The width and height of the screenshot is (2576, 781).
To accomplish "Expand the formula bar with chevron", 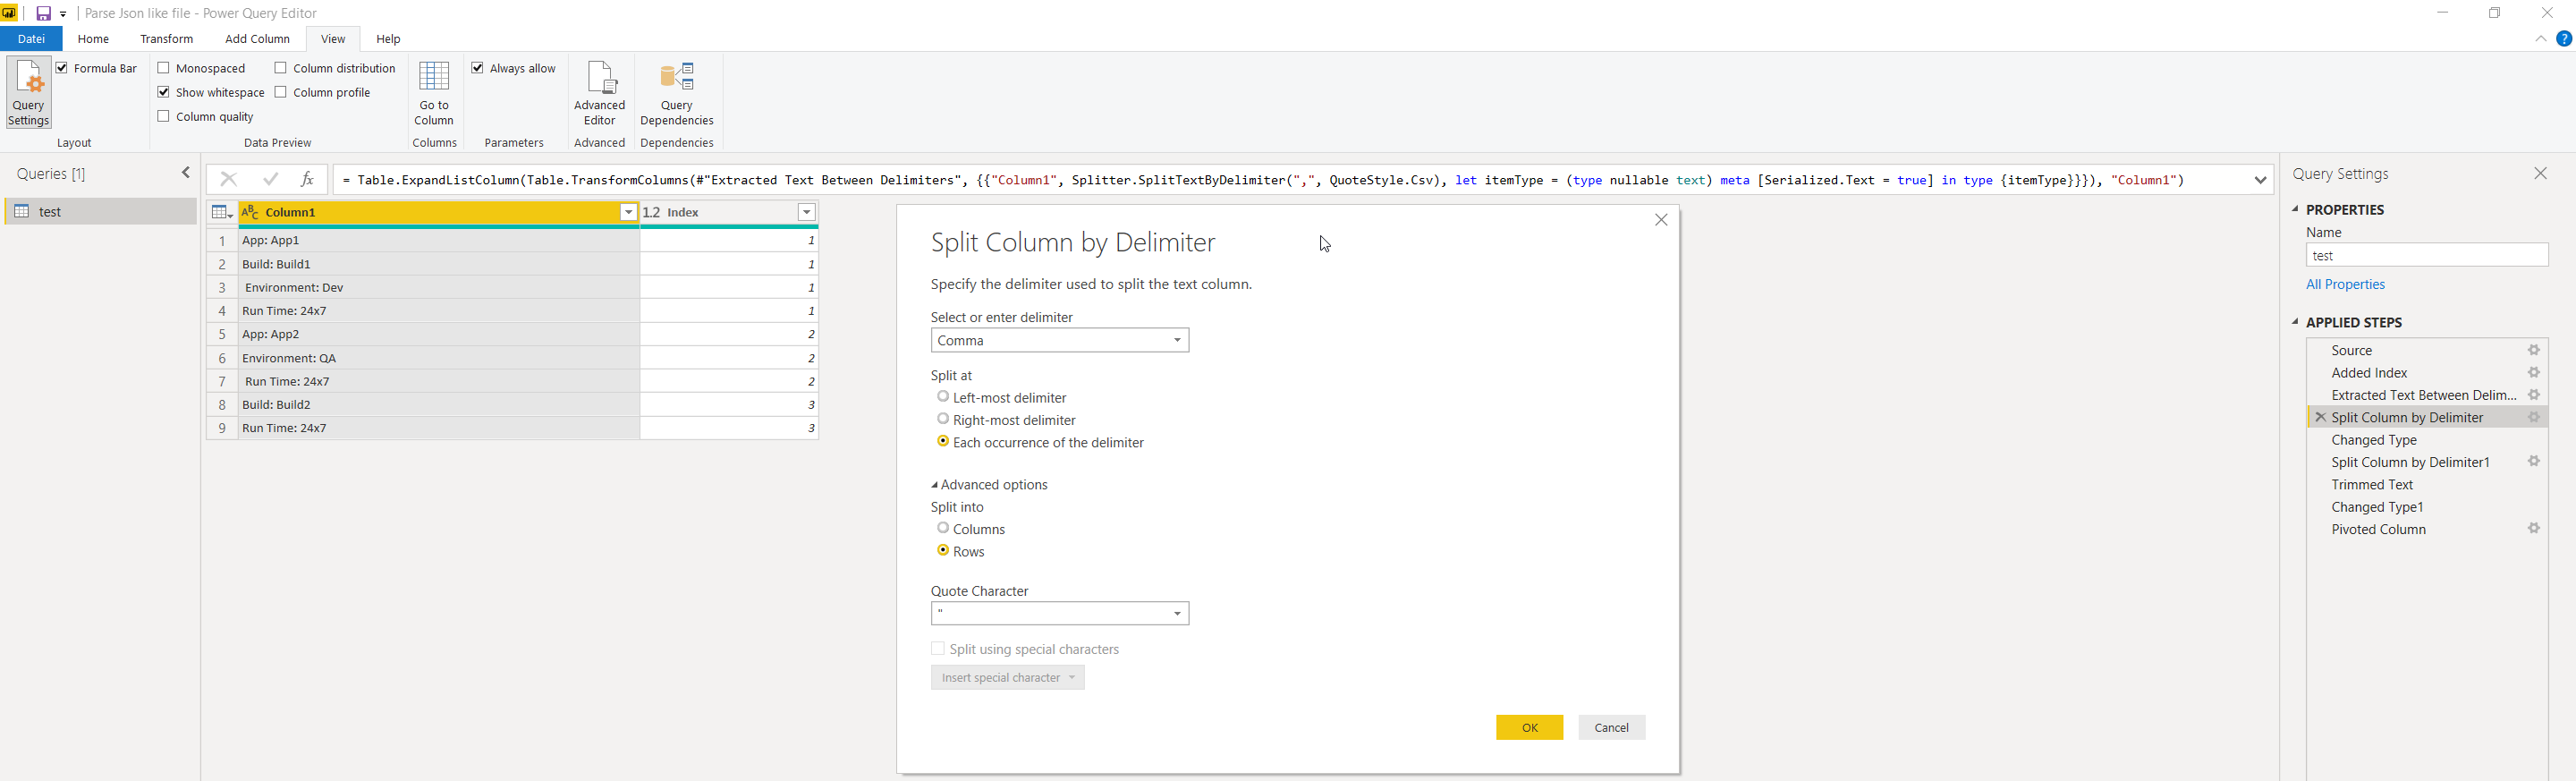I will (x=2260, y=180).
